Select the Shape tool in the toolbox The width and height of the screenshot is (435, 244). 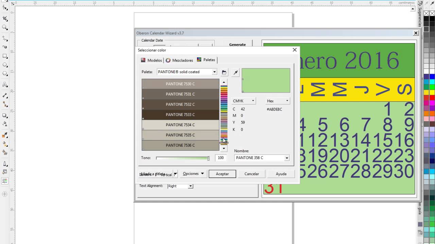(5, 7)
